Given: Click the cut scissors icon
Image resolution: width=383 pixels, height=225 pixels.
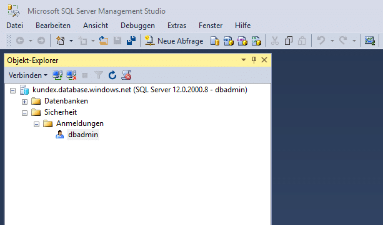Looking at the screenshot, I should [275, 41].
